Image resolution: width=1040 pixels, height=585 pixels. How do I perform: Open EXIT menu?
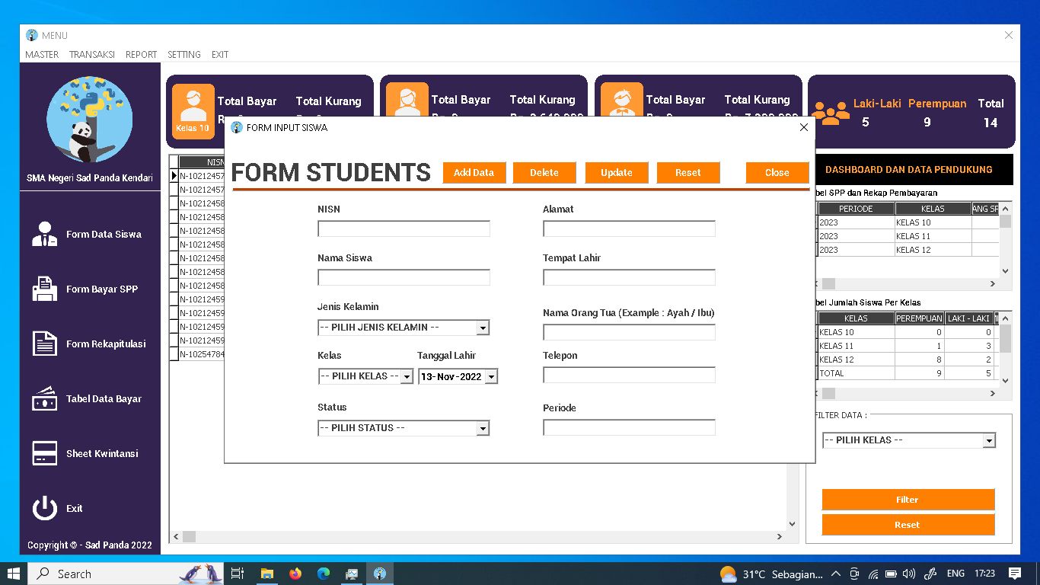point(220,55)
